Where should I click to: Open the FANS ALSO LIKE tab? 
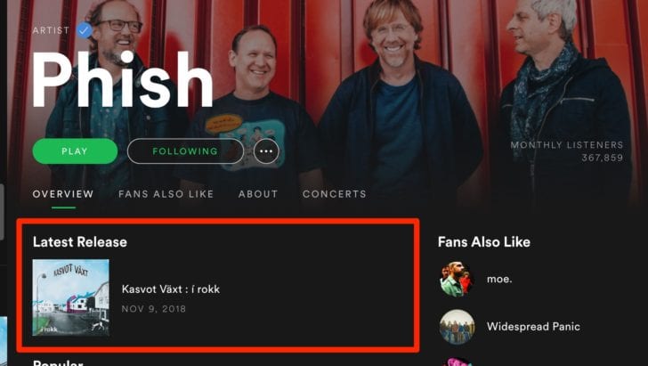pyautogui.click(x=166, y=194)
